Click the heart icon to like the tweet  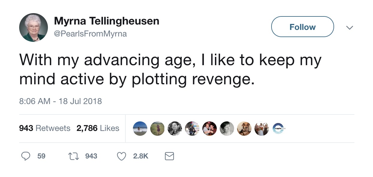[121, 156]
